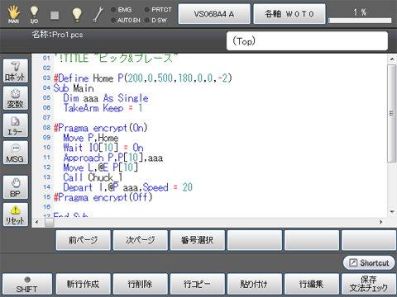Open the Shortcut menu button
The image size is (397, 297).
click(x=369, y=262)
